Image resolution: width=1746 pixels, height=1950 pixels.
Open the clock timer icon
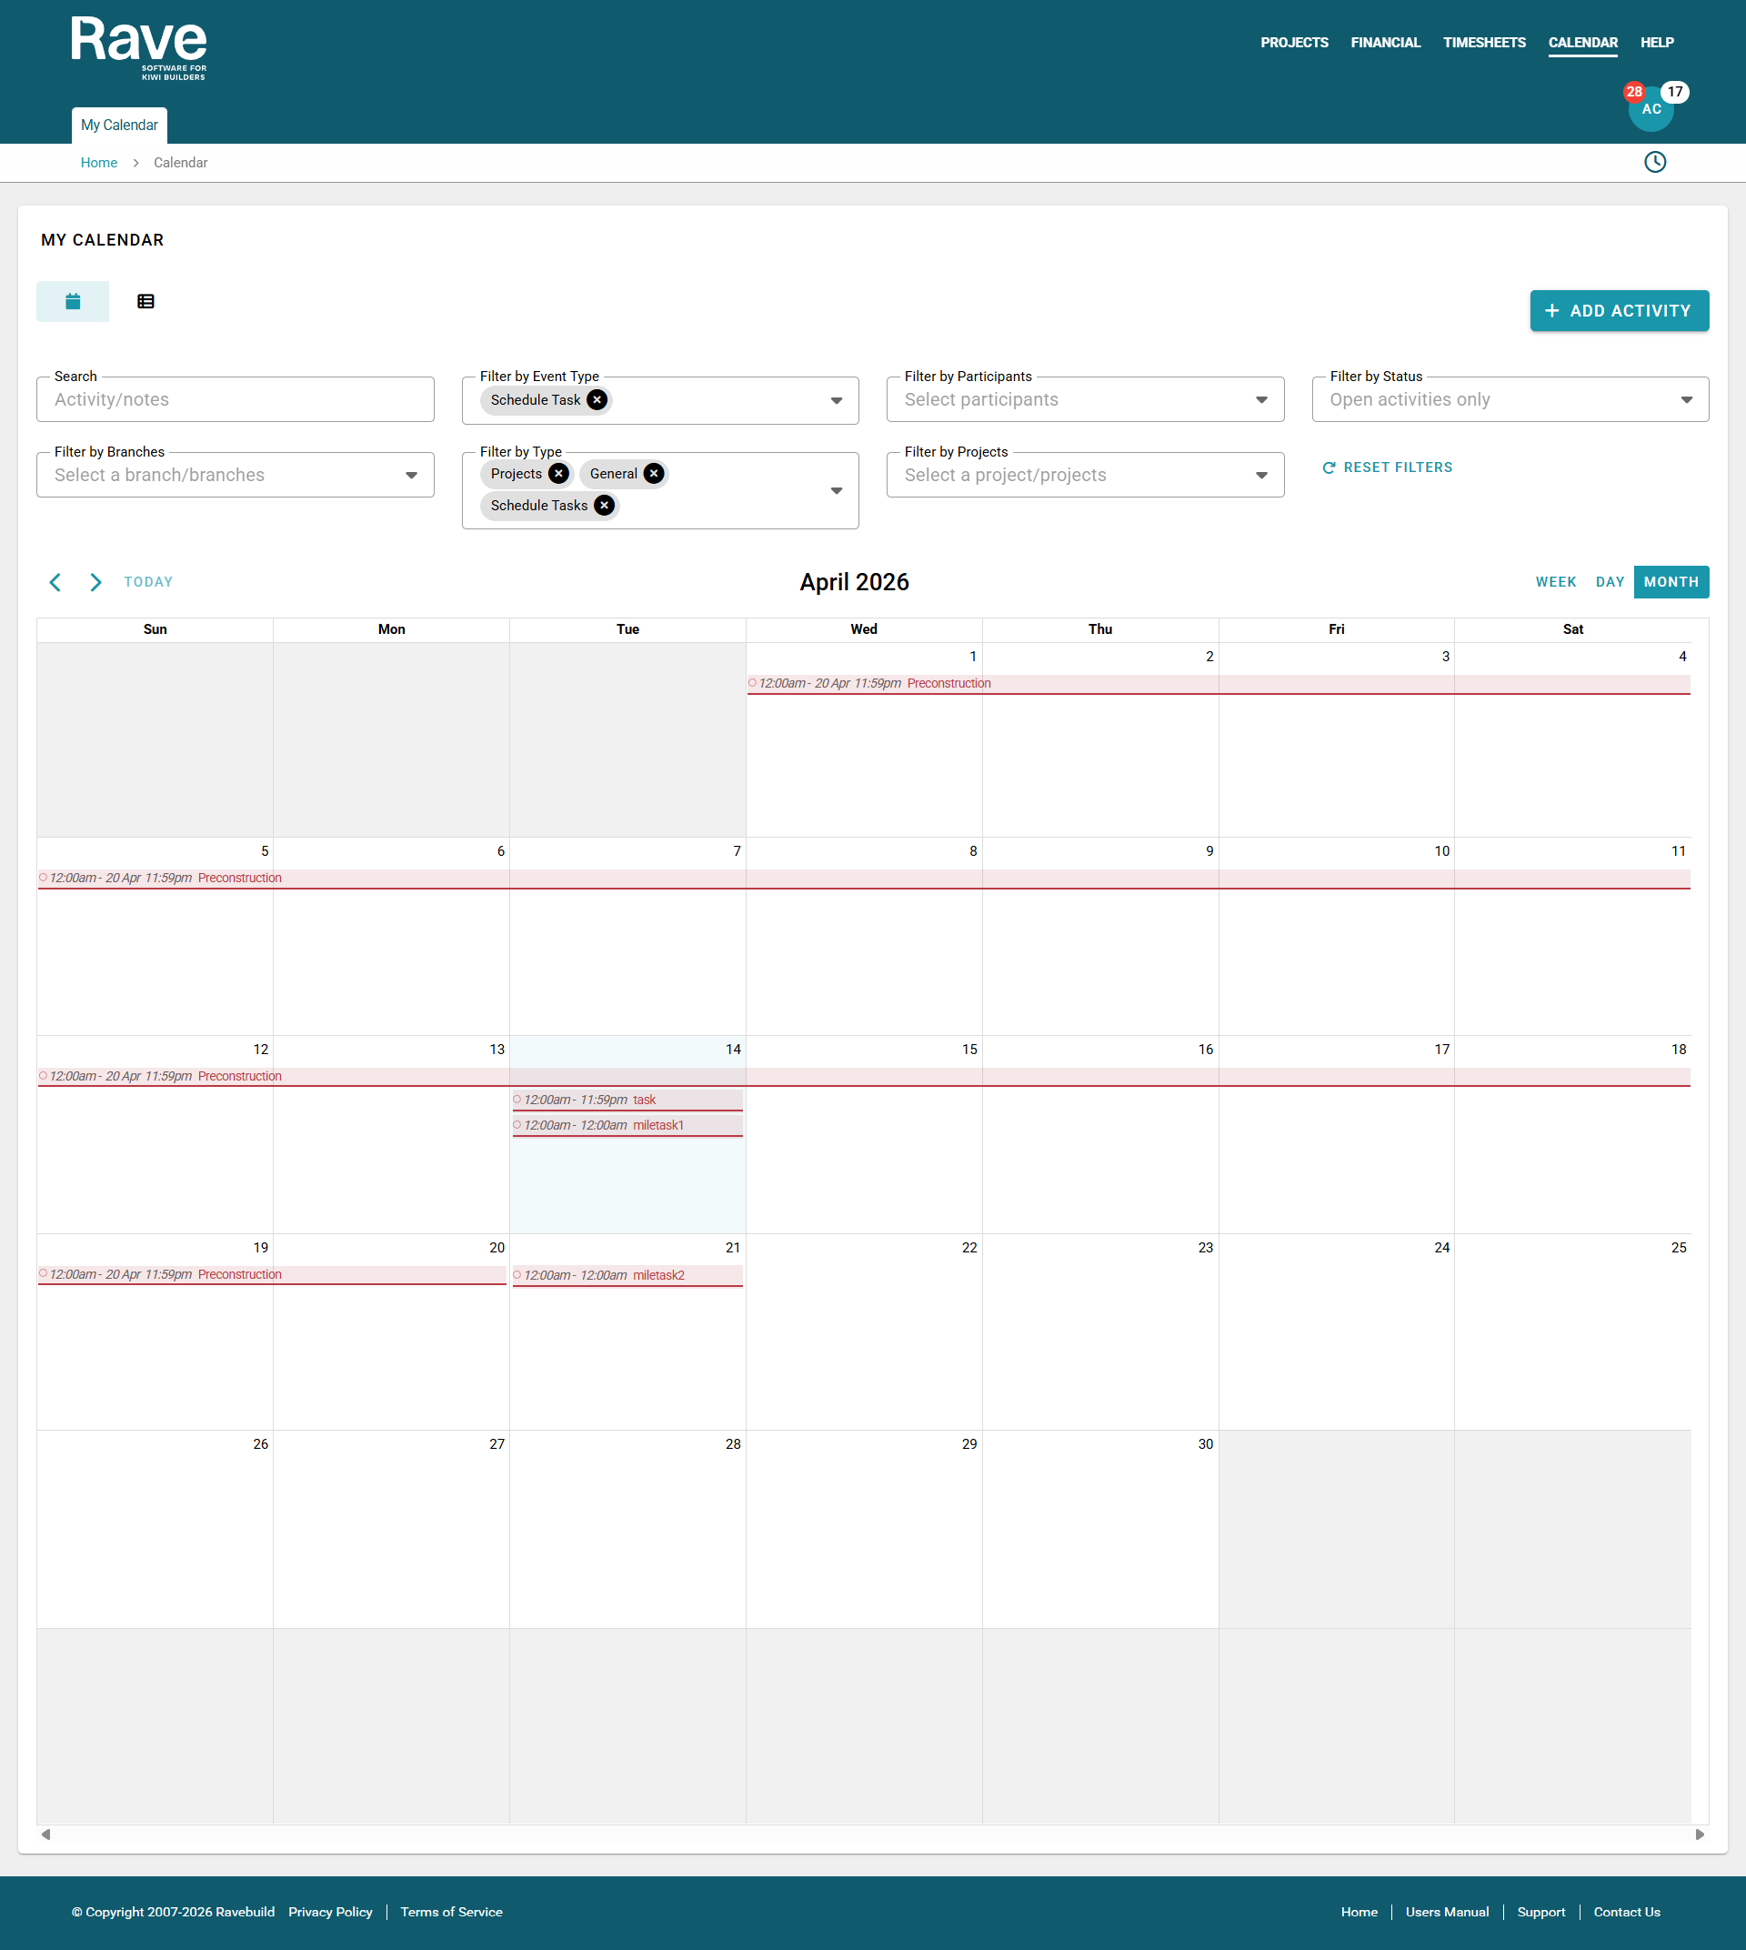point(1655,162)
